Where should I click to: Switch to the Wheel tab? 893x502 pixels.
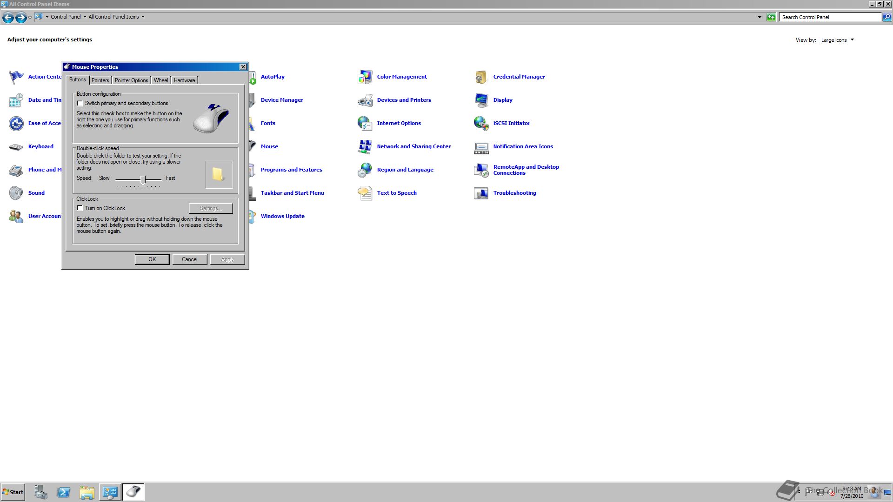pyautogui.click(x=161, y=80)
